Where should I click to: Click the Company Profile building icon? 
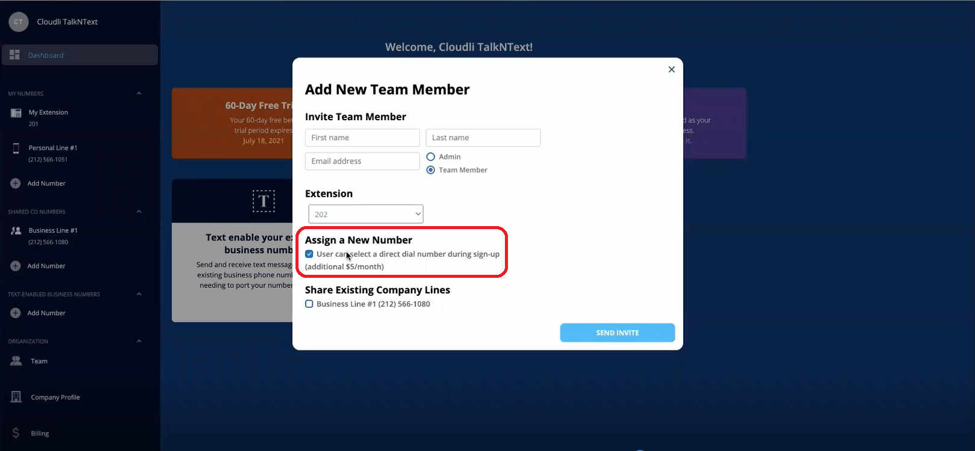tap(16, 397)
